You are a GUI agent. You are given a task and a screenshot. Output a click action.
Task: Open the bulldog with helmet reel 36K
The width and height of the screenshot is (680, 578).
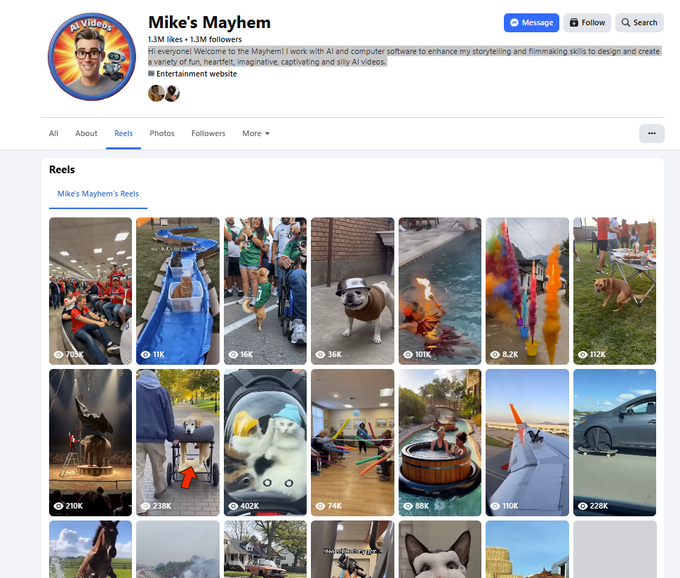(352, 291)
